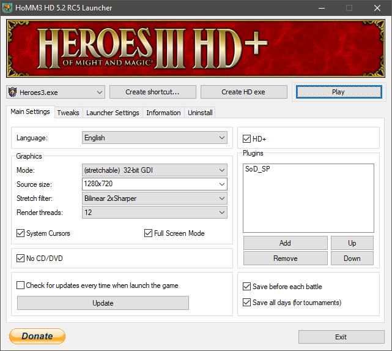Disable System Cursors option

coord(21,233)
